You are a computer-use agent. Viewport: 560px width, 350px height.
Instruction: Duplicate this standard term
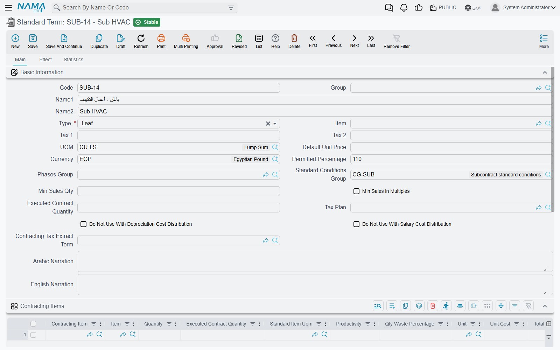pyautogui.click(x=99, y=41)
